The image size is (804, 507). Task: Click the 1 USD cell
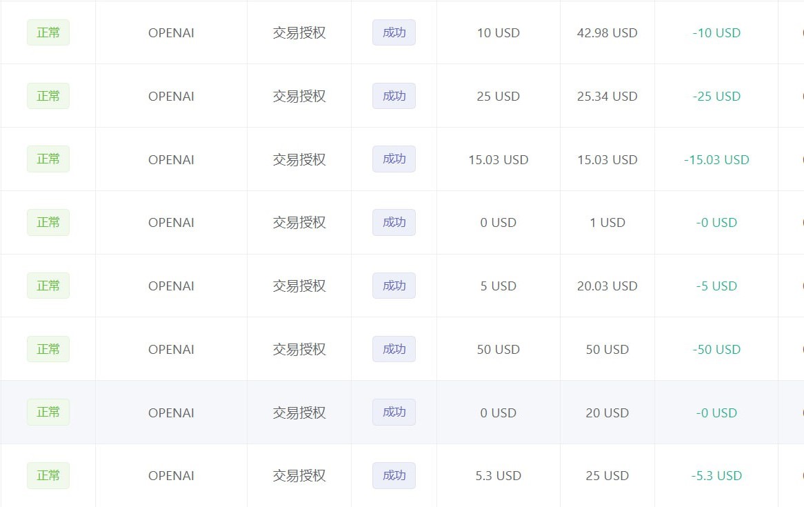(607, 222)
